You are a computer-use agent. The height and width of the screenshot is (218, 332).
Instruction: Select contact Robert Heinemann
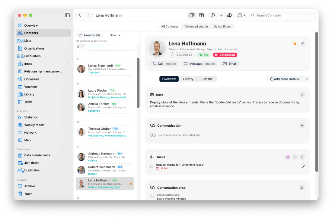(105, 170)
